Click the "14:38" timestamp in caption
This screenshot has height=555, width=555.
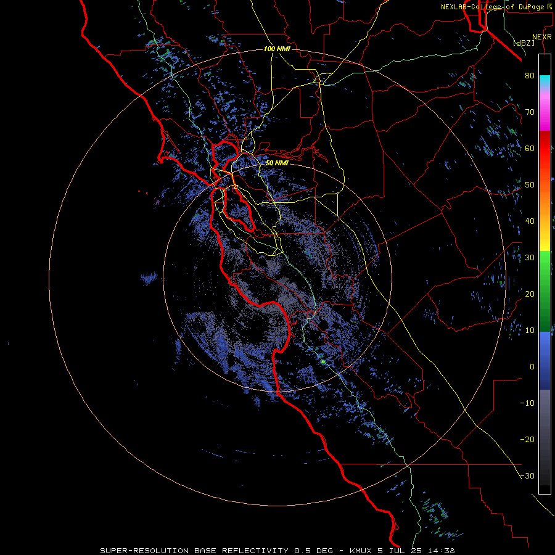442,551
